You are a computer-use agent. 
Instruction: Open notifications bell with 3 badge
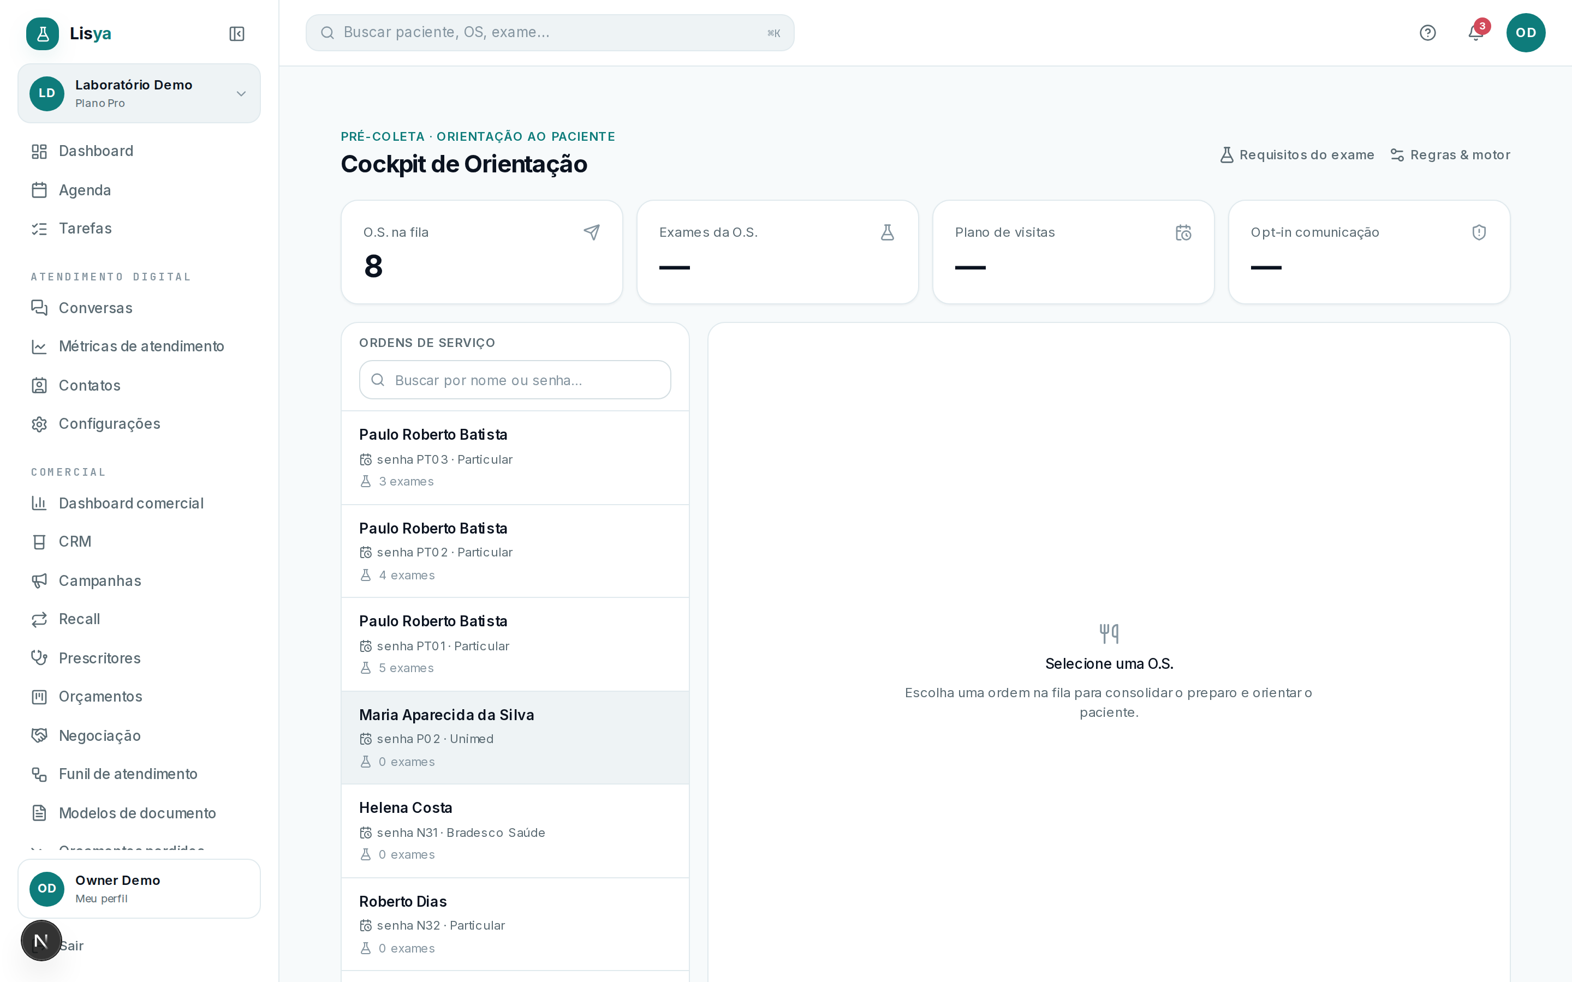pos(1476,33)
